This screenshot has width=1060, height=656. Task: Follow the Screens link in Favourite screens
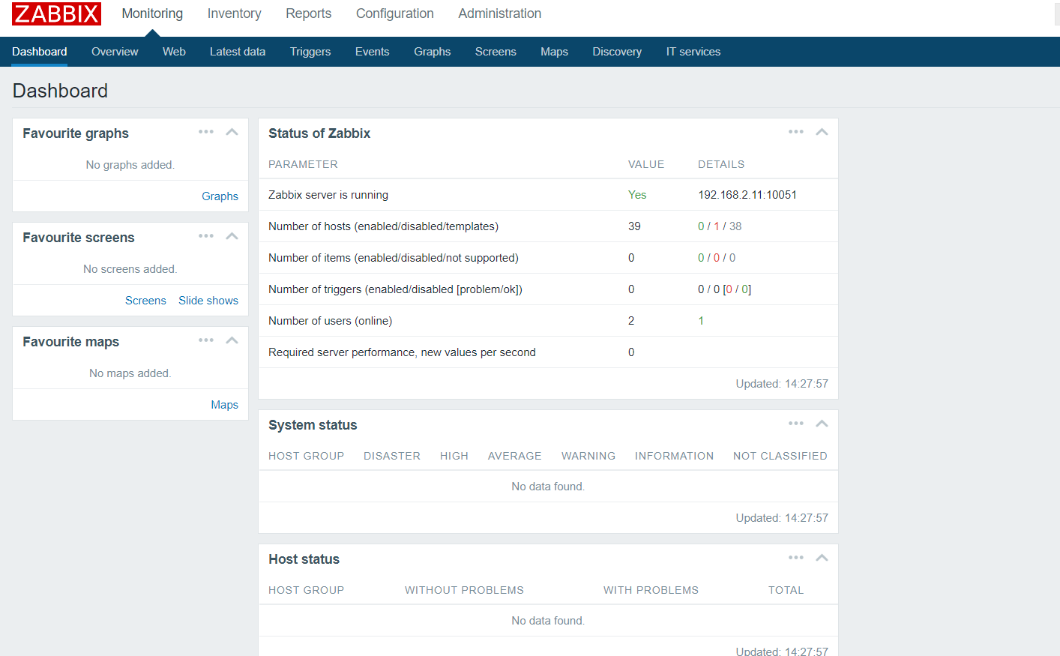pyautogui.click(x=145, y=301)
